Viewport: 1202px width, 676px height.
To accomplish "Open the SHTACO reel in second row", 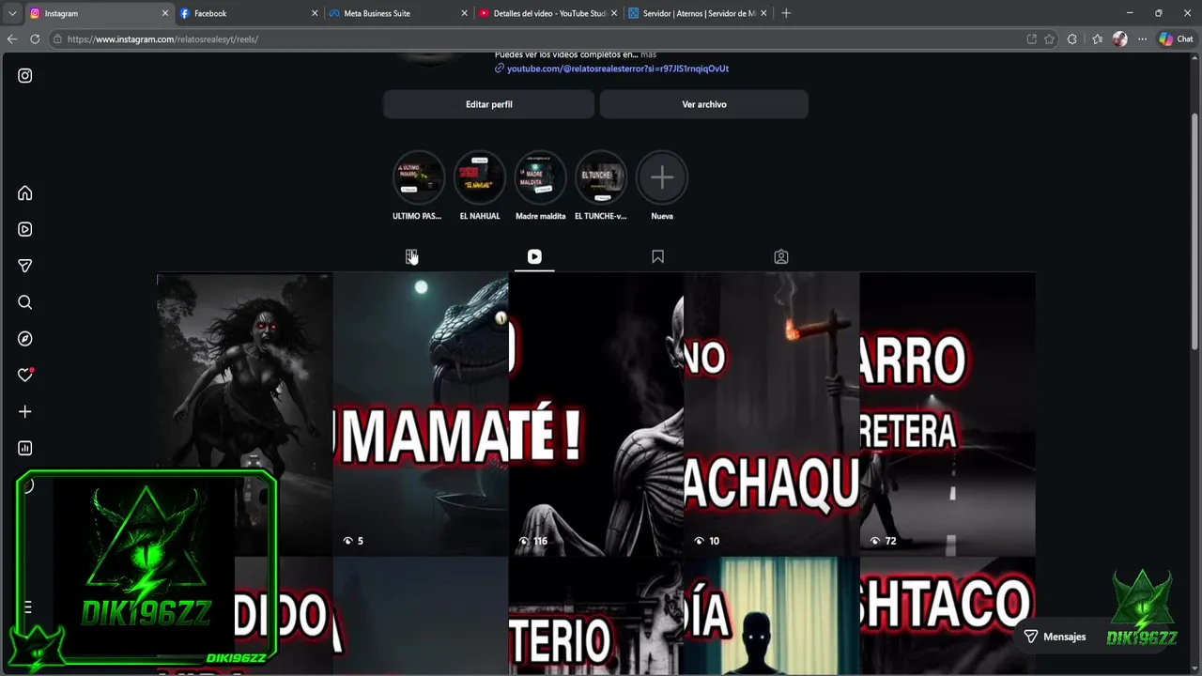I will coord(948,616).
